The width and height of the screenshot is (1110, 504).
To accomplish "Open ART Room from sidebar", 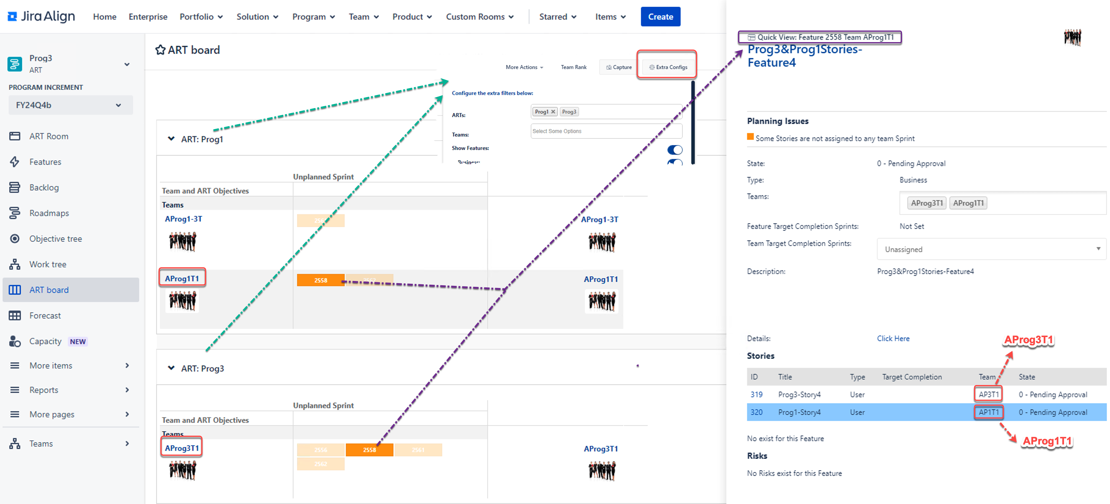I will pyautogui.click(x=48, y=136).
